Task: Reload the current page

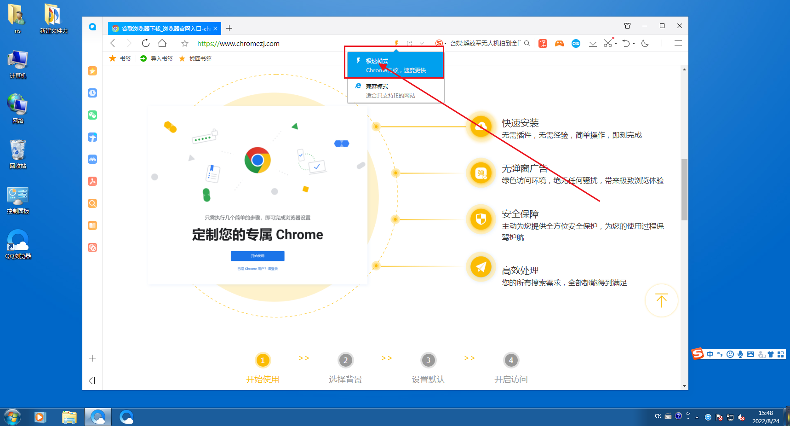Action: (146, 43)
